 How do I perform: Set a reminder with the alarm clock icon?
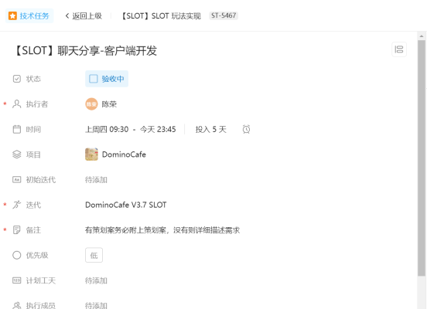tap(246, 129)
